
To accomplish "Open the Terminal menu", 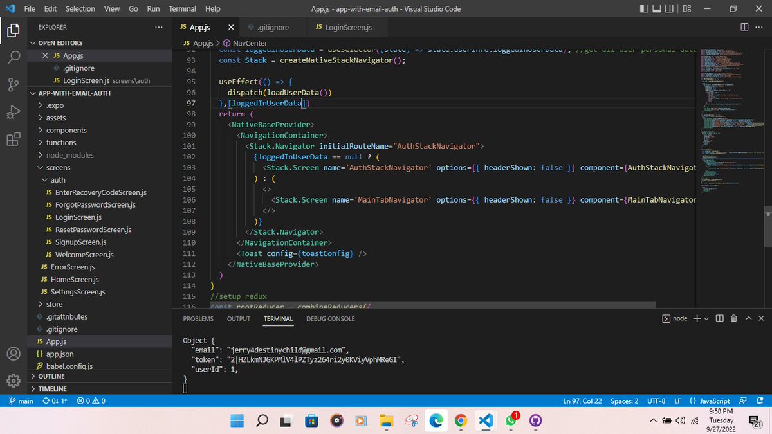I will (x=183, y=9).
